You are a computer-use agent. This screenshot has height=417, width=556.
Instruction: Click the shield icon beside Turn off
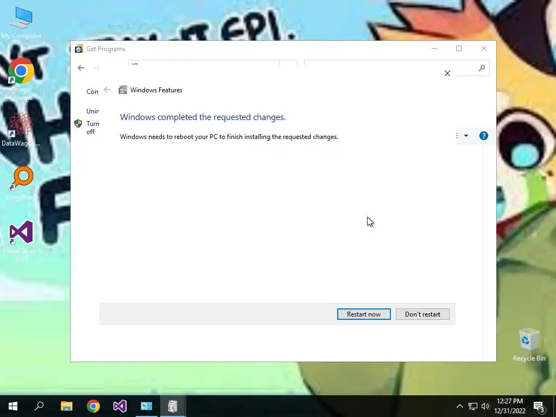pos(78,123)
